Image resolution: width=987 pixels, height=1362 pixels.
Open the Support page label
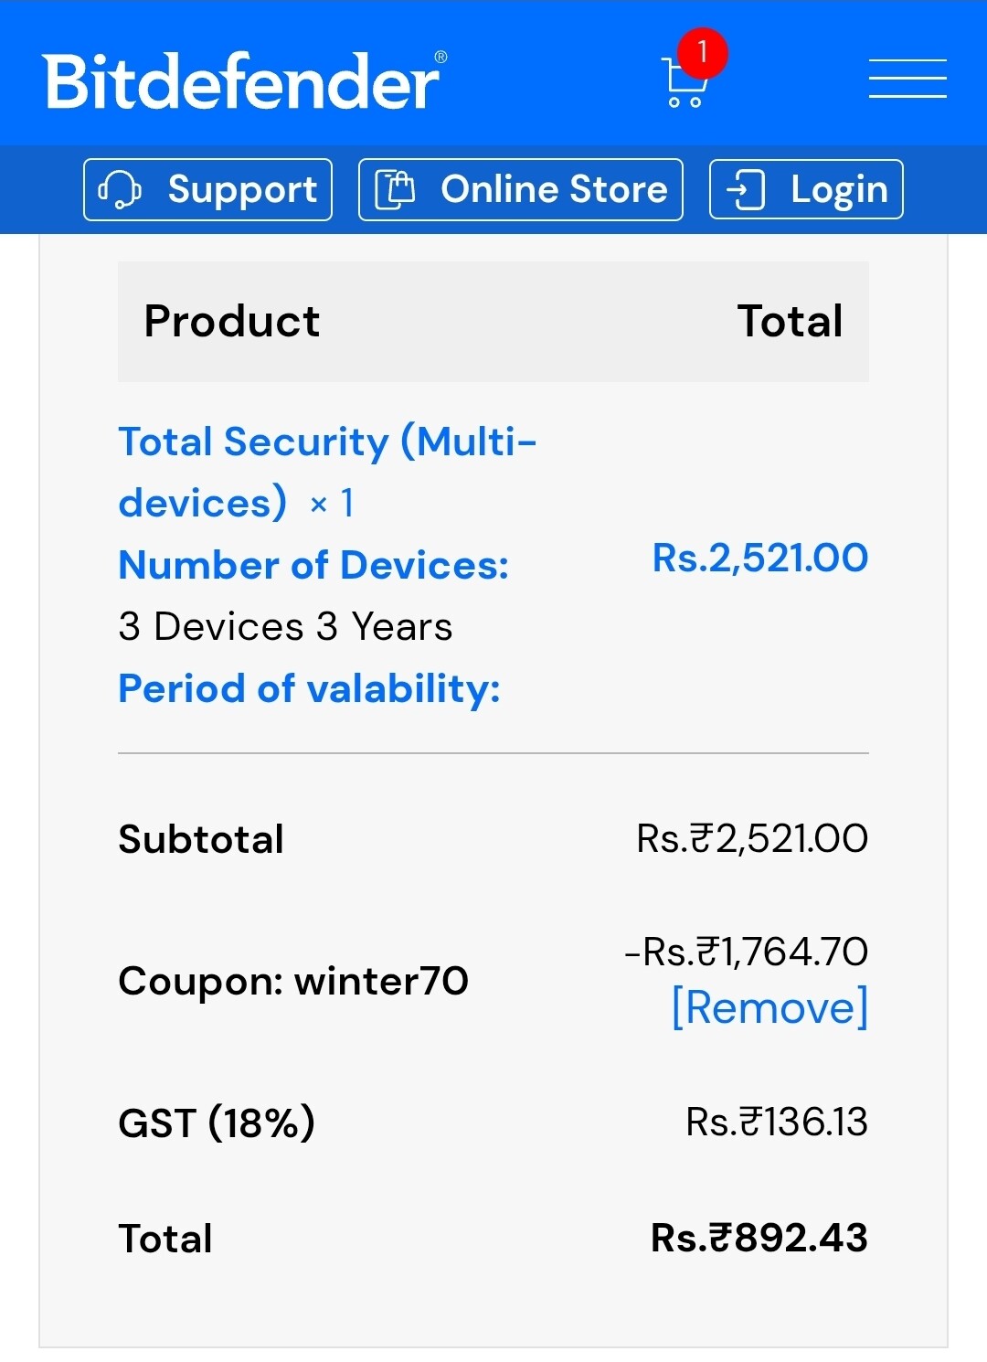point(242,189)
